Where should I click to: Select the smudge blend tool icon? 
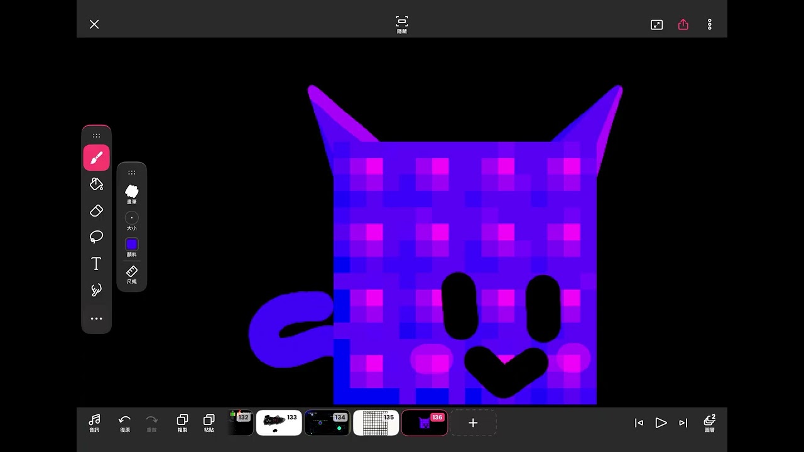point(96,289)
